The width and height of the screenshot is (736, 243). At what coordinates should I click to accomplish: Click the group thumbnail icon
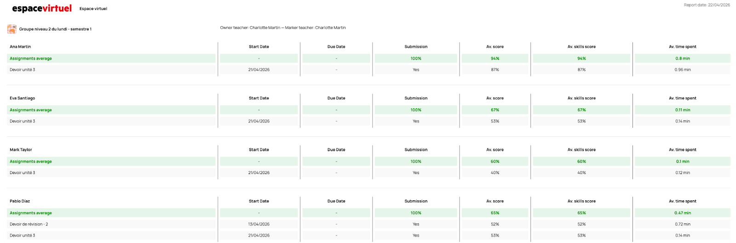pos(12,29)
